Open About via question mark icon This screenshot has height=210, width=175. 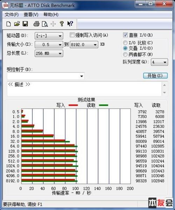(62, 24)
